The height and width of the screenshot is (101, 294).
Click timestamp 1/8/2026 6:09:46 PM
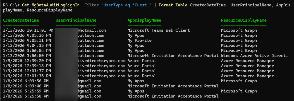click(x=26, y=86)
